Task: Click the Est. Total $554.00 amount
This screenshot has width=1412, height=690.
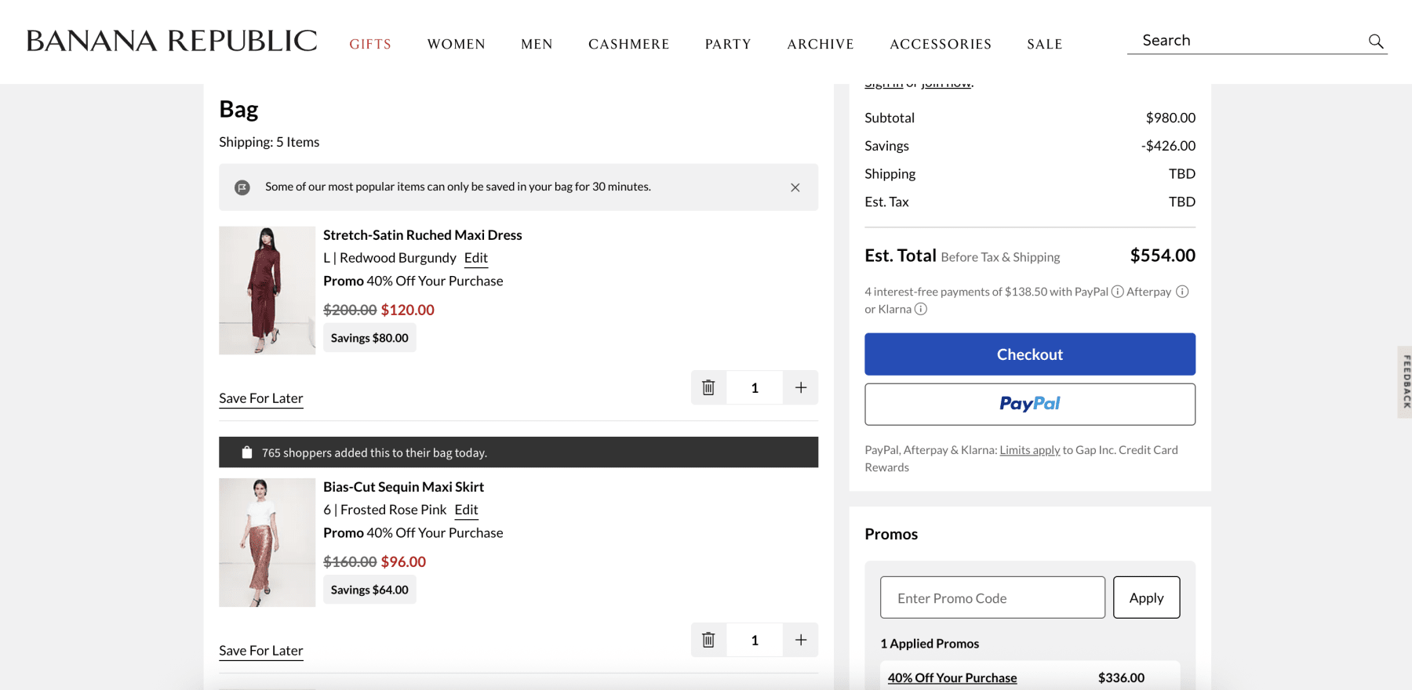Action: click(x=1163, y=256)
